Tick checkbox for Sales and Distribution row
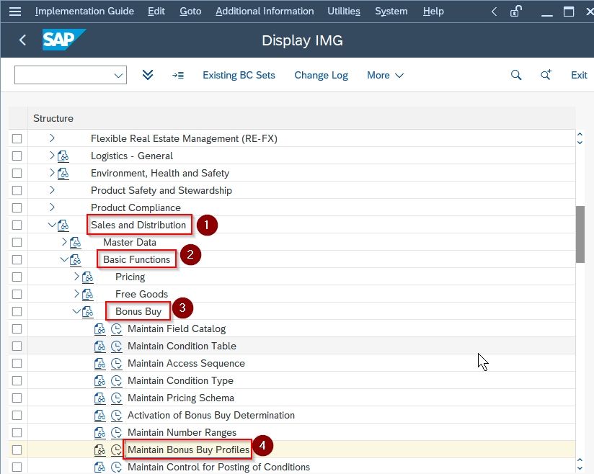This screenshot has height=474, width=594. 17,225
